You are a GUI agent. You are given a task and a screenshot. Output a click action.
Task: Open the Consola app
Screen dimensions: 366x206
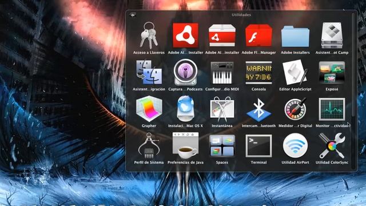point(258,73)
